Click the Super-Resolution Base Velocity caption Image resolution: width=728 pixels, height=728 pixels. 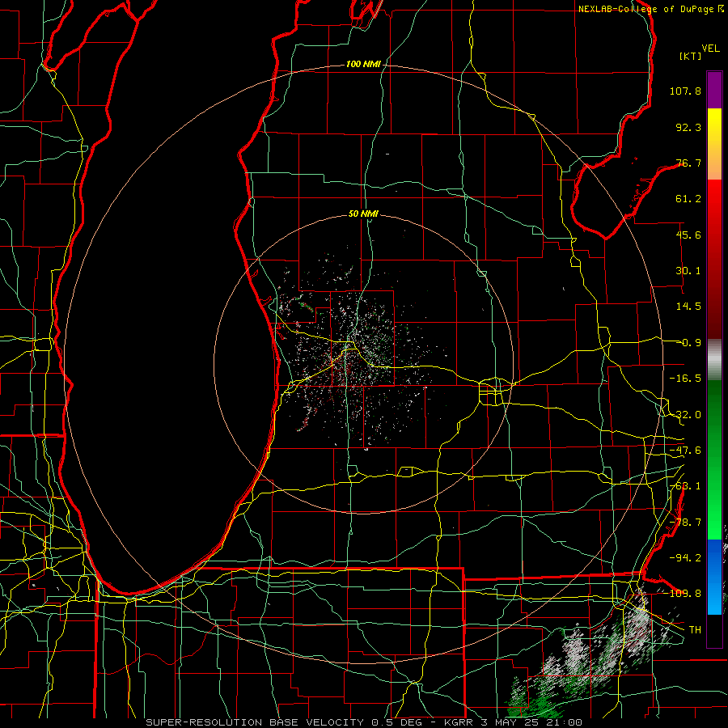coord(363,722)
